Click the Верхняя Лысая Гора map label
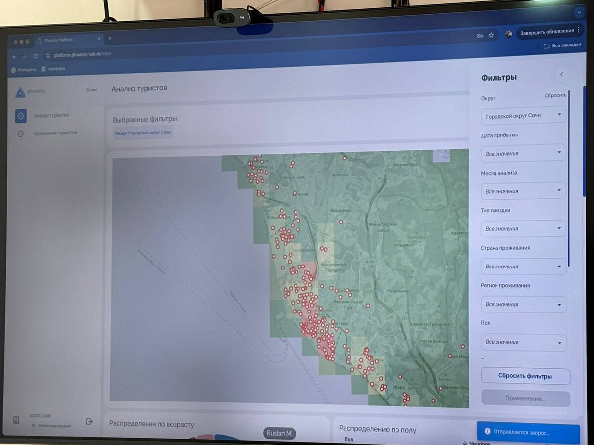Viewport: 594px width, 445px height. click(x=349, y=304)
